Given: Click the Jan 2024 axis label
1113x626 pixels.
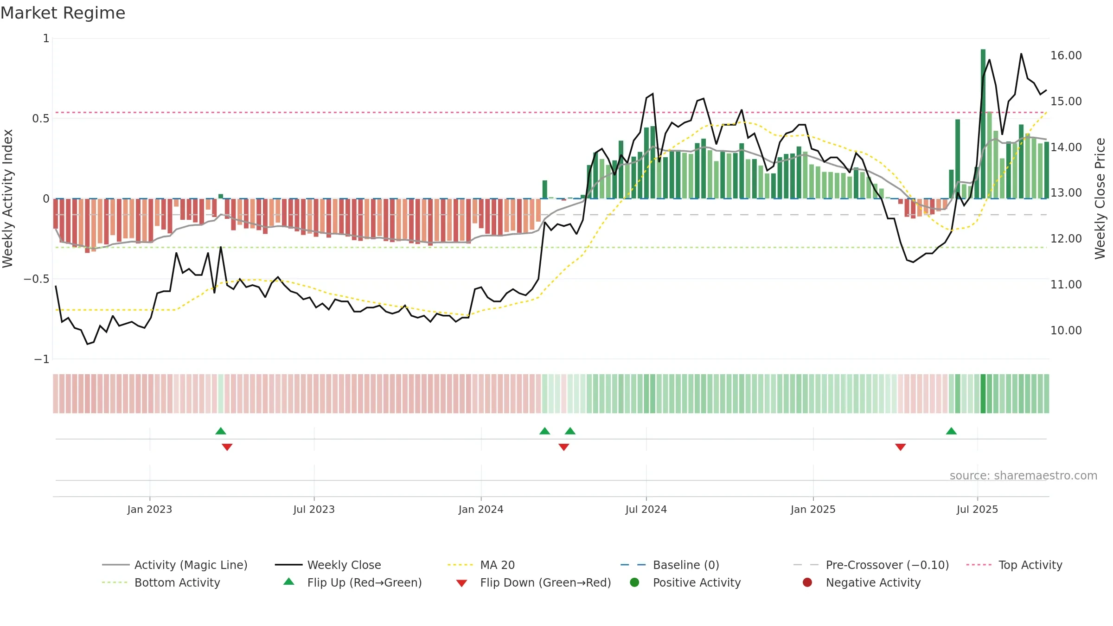Looking at the screenshot, I should [x=481, y=509].
